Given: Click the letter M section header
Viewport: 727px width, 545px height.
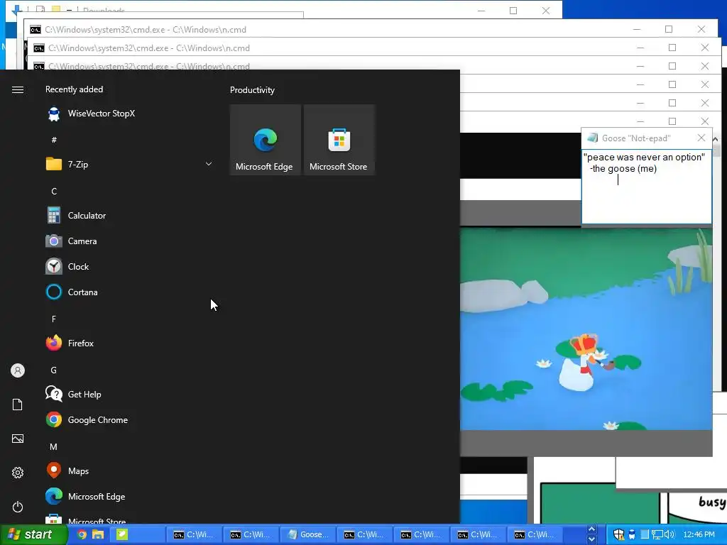Looking at the screenshot, I should [54, 447].
